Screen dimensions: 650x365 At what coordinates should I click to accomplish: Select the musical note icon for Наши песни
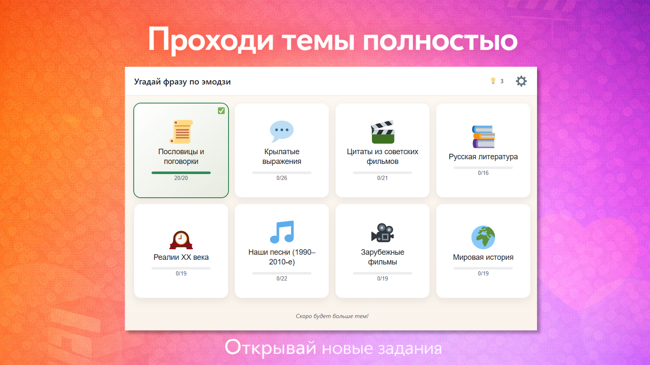[282, 232]
